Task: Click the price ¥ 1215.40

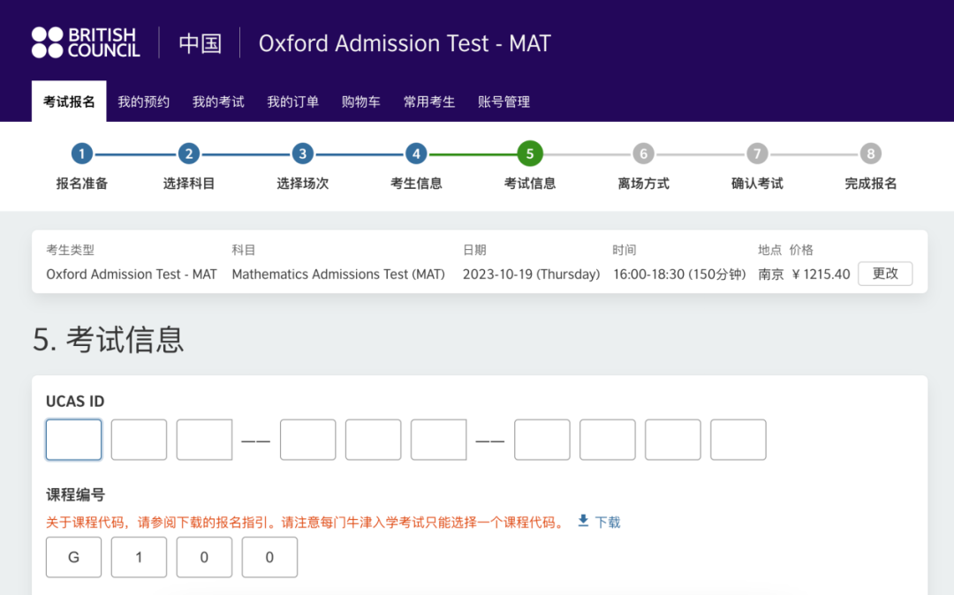Action: [x=821, y=274]
